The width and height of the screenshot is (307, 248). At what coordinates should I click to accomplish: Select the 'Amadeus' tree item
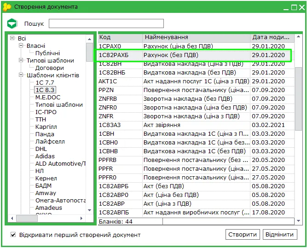48,208
